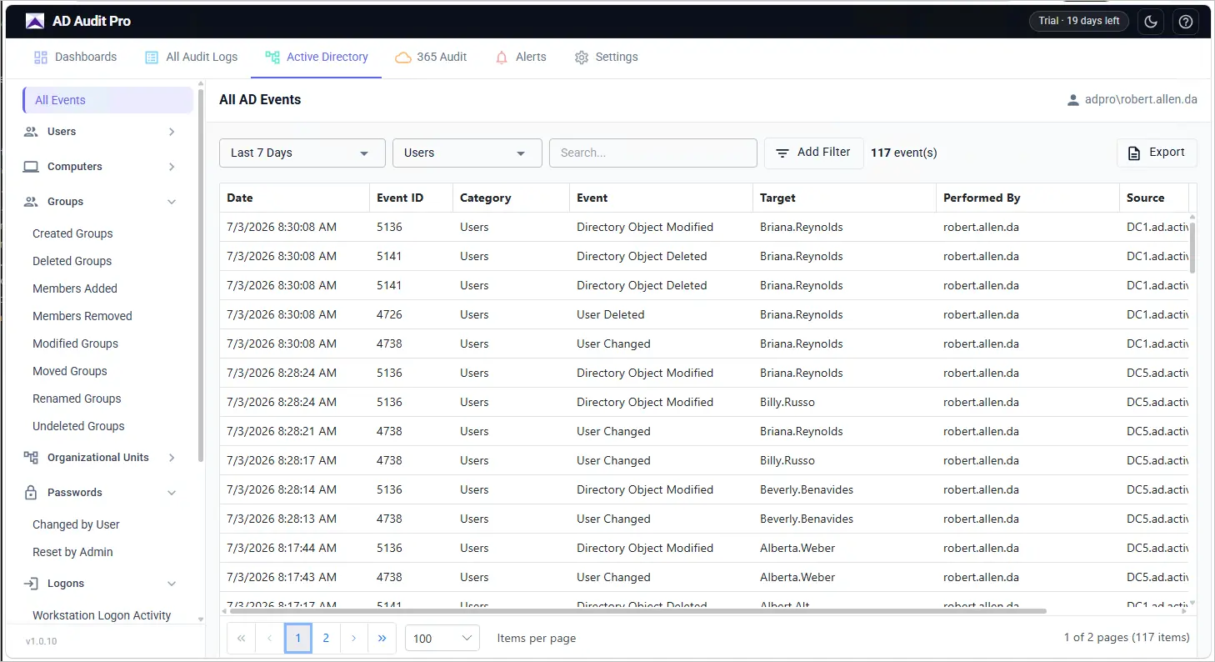Click the Computers laptop icon in sidebar
This screenshot has width=1215, height=662.
(31, 167)
